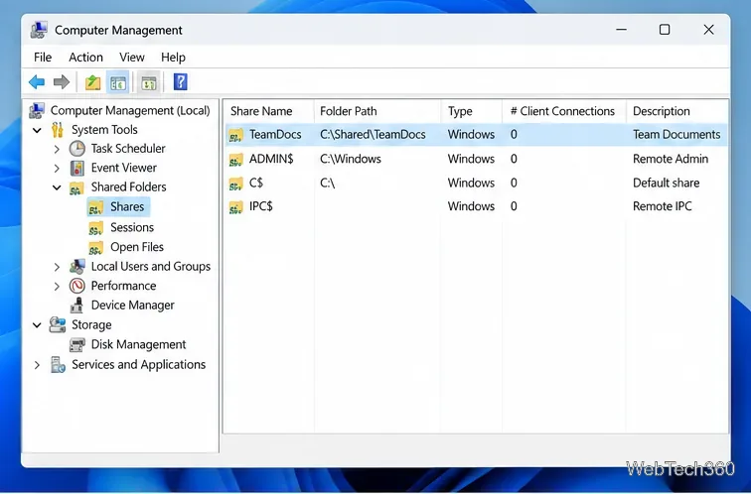Click the Sessions node folder icon
The width and height of the screenshot is (751, 494).
(x=95, y=227)
